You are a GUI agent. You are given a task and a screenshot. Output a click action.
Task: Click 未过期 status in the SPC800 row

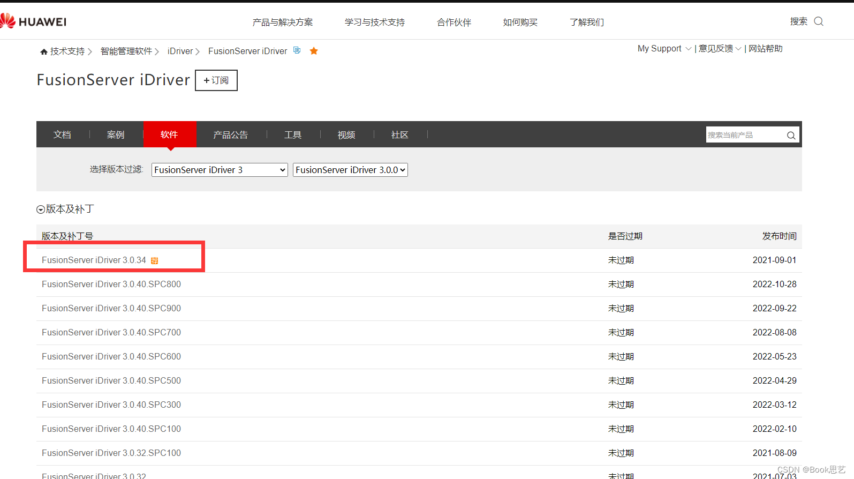click(621, 285)
